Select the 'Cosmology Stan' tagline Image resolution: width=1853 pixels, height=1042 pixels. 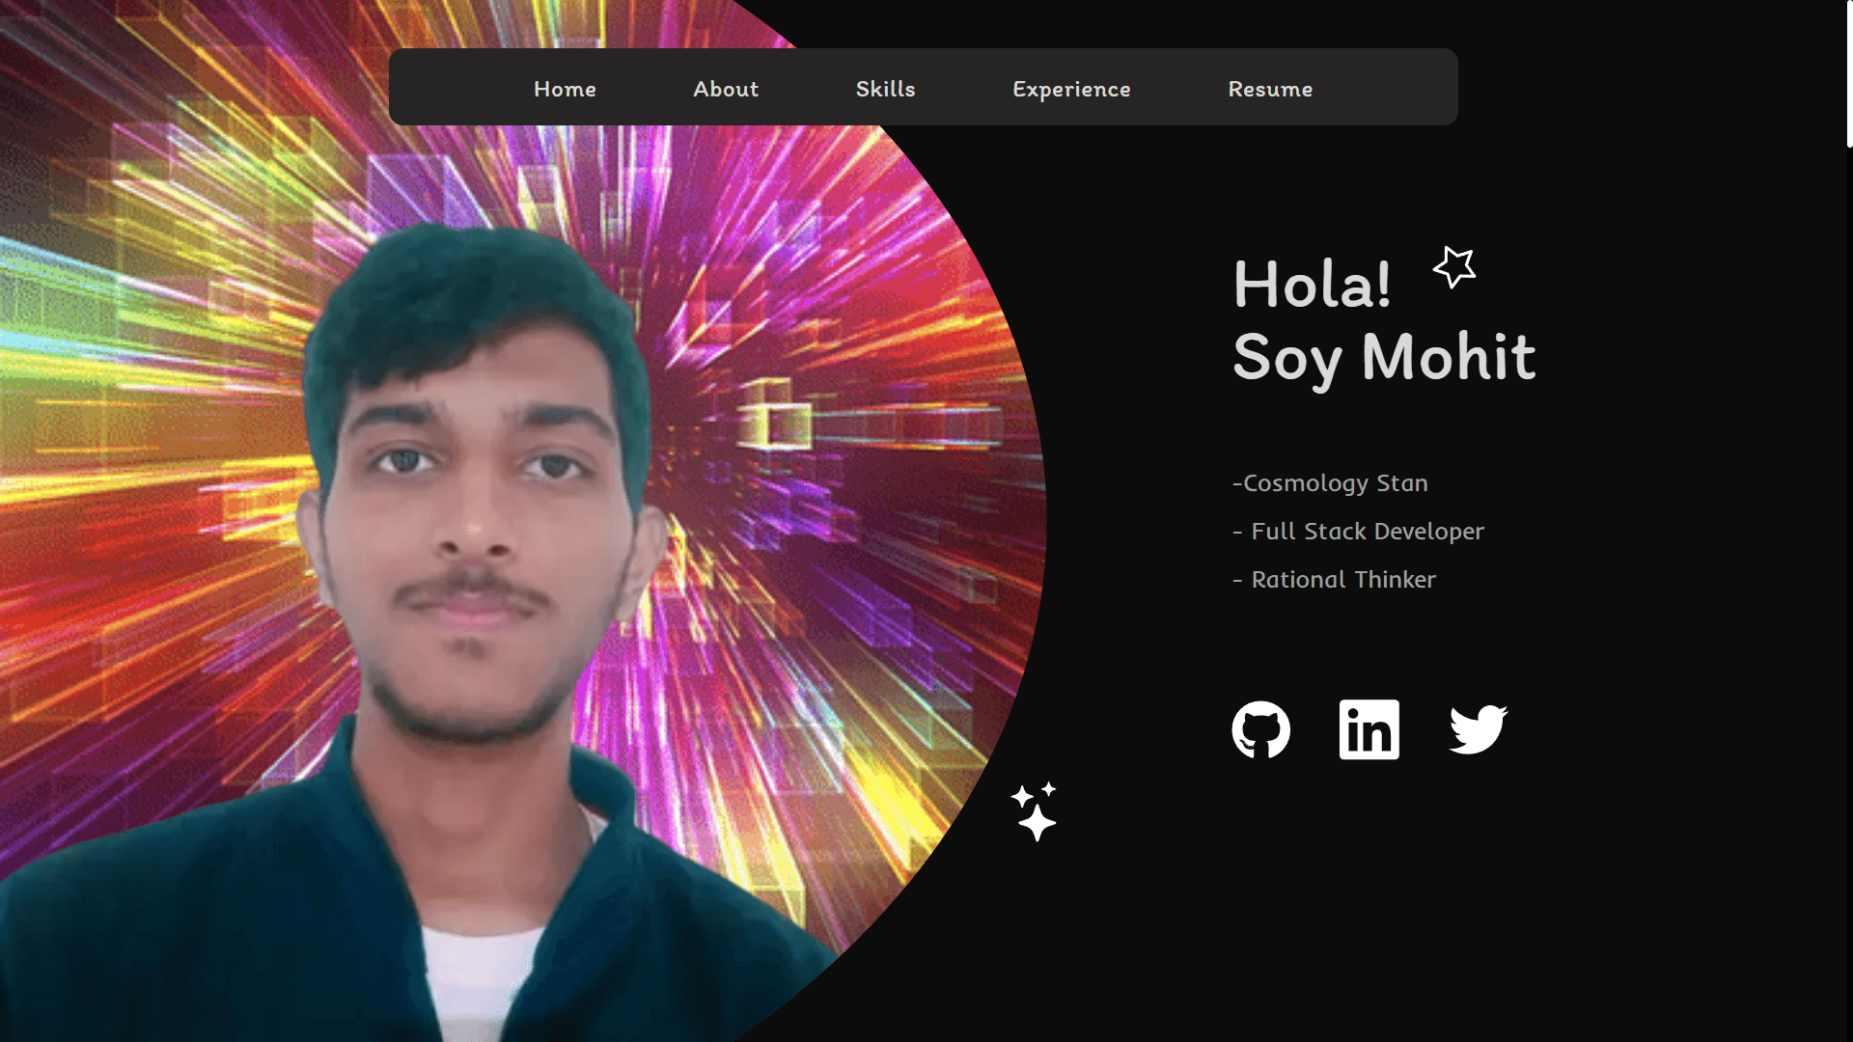(x=1330, y=483)
